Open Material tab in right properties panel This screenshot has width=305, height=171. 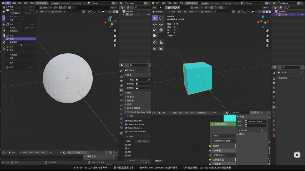[274, 130]
